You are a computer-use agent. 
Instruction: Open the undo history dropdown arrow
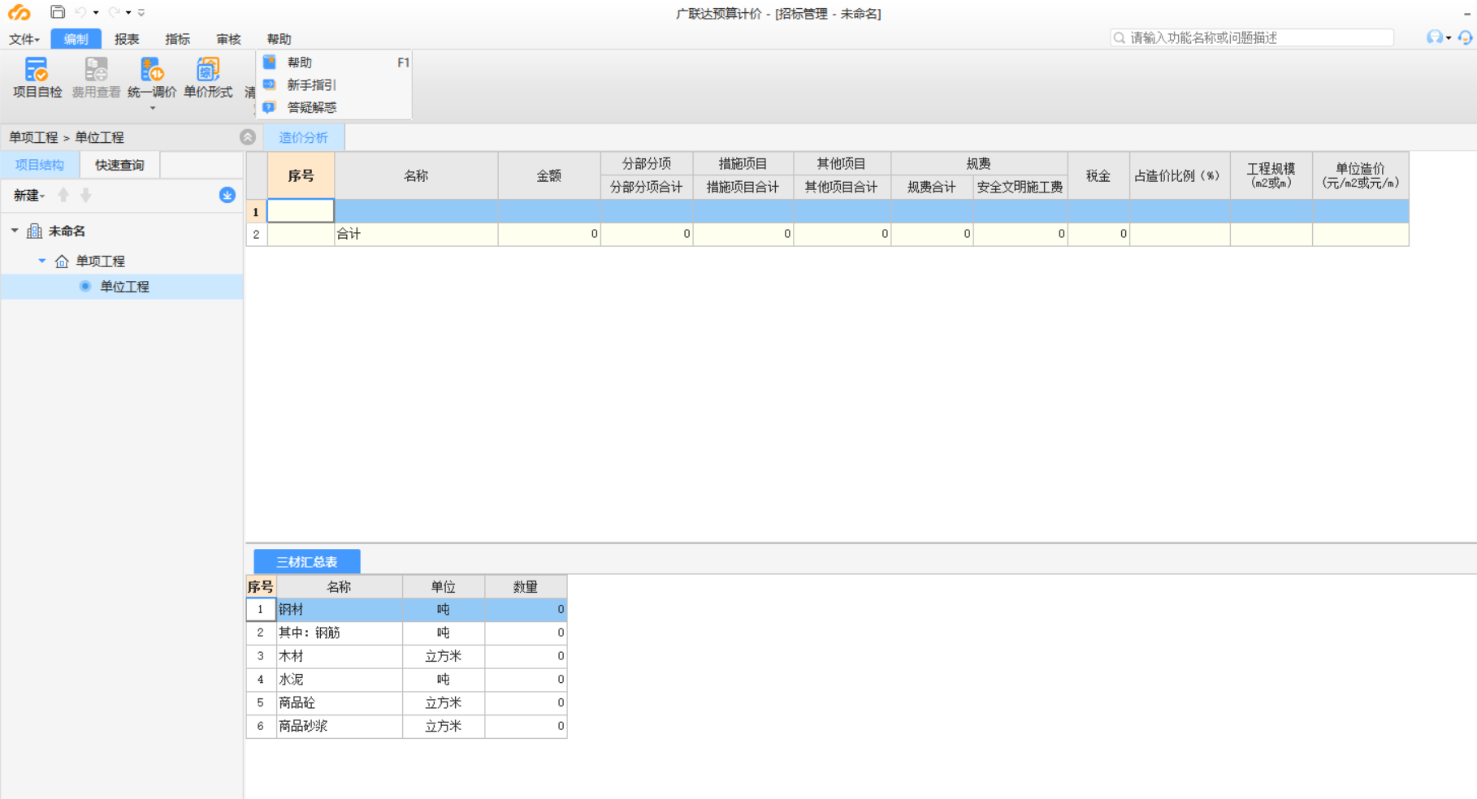tap(96, 13)
